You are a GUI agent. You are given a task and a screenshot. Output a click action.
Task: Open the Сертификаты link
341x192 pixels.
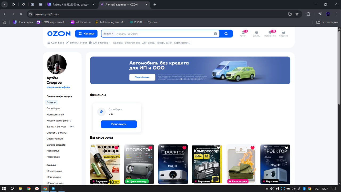(x=182, y=43)
